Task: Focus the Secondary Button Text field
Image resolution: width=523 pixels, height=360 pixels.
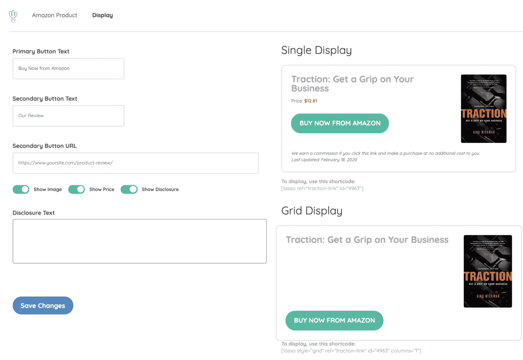Action: click(x=68, y=116)
